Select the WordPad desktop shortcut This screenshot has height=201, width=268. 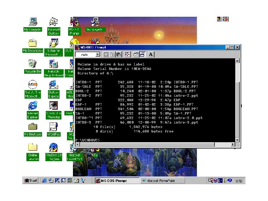click(54, 130)
